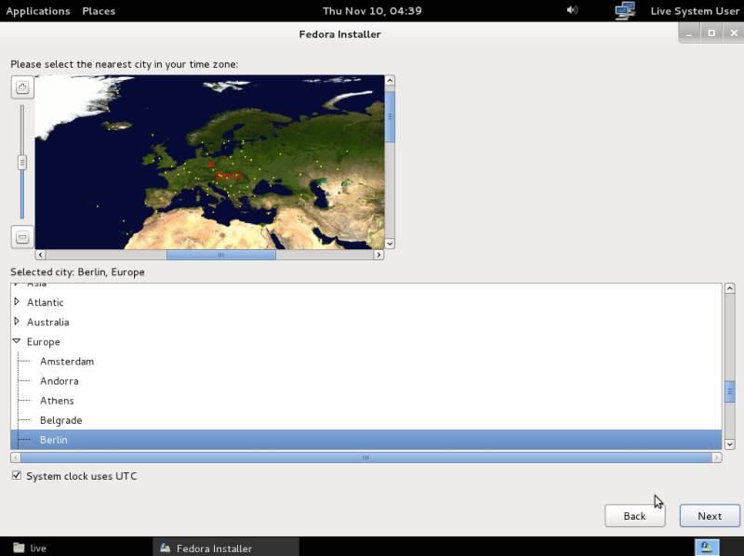The image size is (744, 556).
Task: Click the map's scroll right arrow
Action: [379, 255]
